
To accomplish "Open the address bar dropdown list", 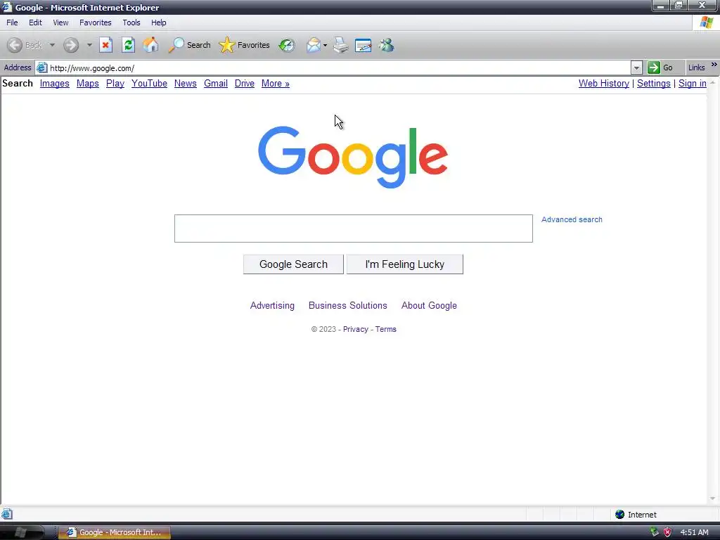I will pos(636,68).
